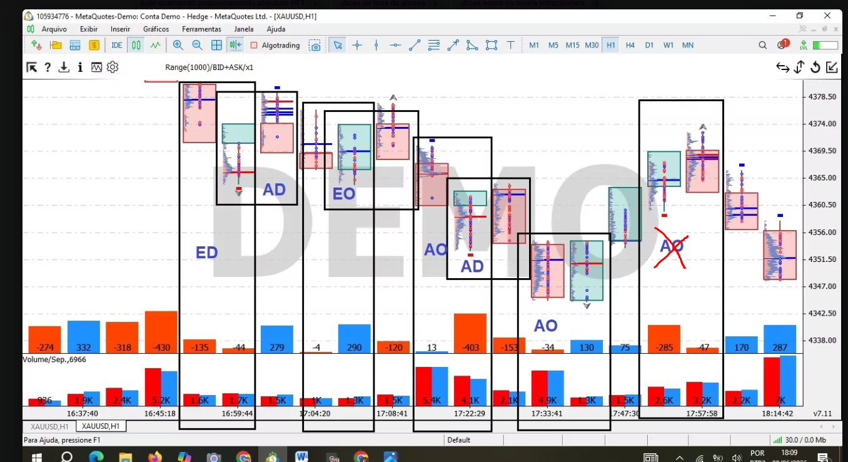Image resolution: width=848 pixels, height=462 pixels.
Task: Open the indicator settings gear icon
Action: coord(113,68)
